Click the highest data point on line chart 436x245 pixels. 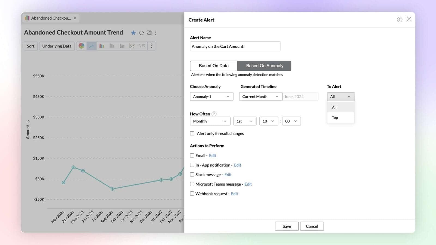(x=73, y=167)
